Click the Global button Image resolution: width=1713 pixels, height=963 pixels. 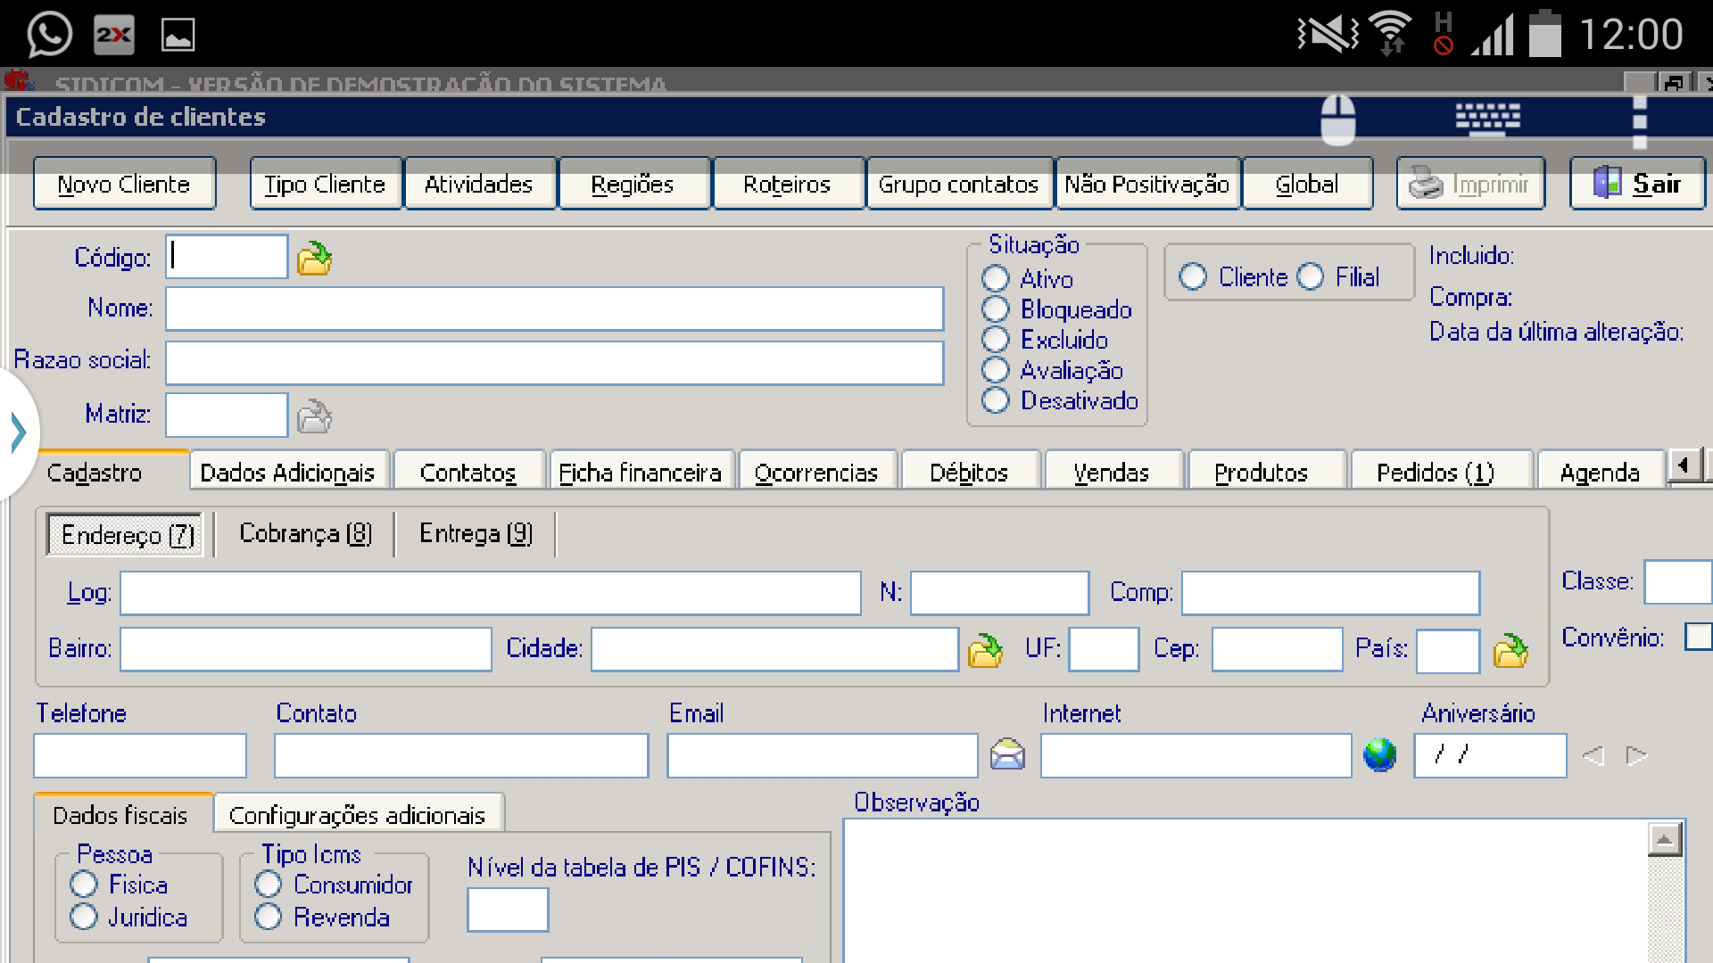click(1307, 184)
